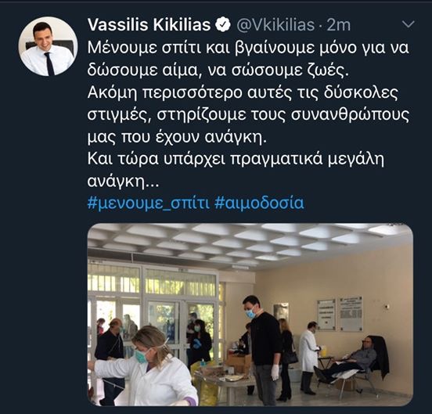Follow the #αιμοδοσία hashtag
Viewport: 432px width, 414px height.
pyautogui.click(x=259, y=203)
